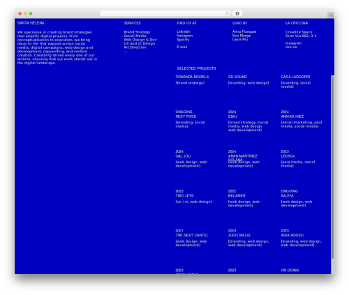
Task: Select UX and UI Design service
Action: [x=140, y=43]
